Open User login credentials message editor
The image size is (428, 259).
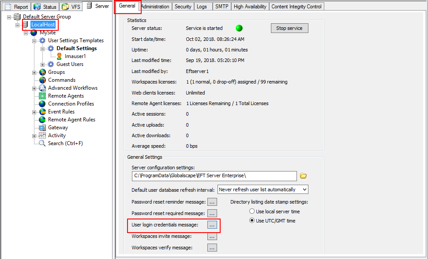pos(212,225)
